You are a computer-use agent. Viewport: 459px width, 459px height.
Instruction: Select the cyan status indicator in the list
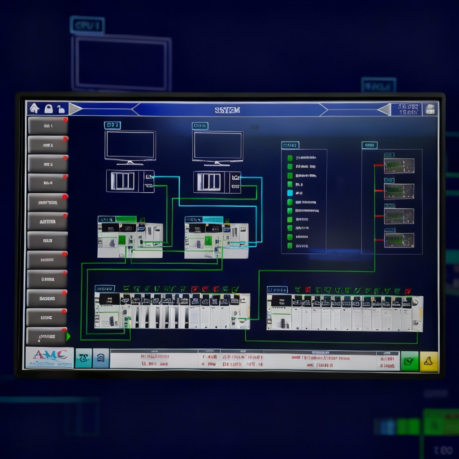coord(290,193)
